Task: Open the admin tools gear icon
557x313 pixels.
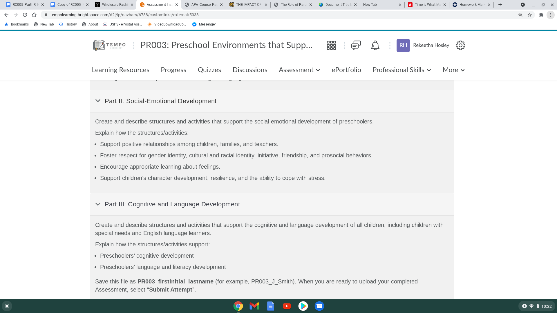Action: tap(460, 45)
